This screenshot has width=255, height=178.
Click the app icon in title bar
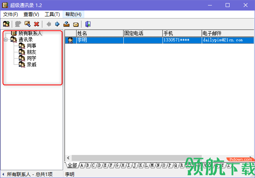(5, 5)
